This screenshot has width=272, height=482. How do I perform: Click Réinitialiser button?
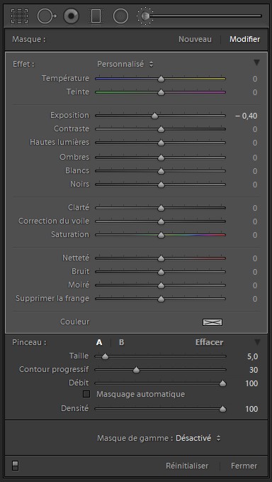pyautogui.click(x=187, y=466)
